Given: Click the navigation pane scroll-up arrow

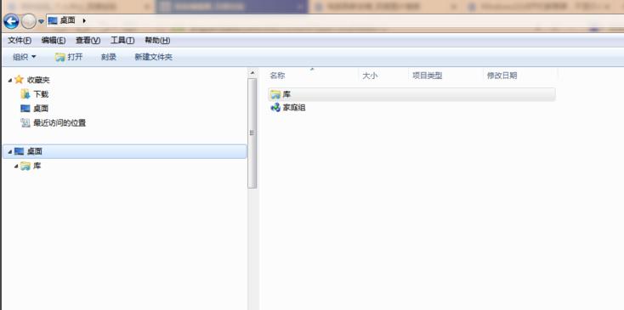Looking at the screenshot, I should coord(252,73).
